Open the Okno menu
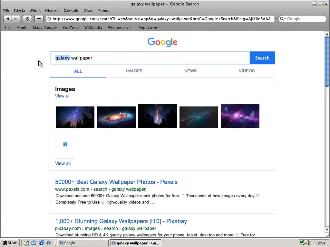330x247 pixels. point(88,11)
